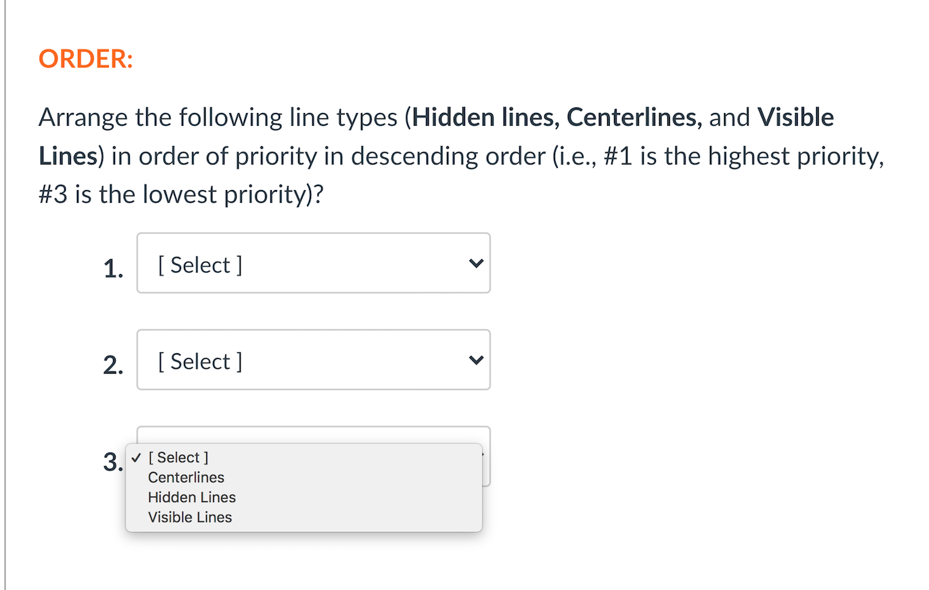Click the number label 1.
This screenshot has width=929, height=590.
pos(113,267)
